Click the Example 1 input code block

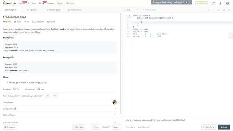pyautogui.click(x=60, y=47)
